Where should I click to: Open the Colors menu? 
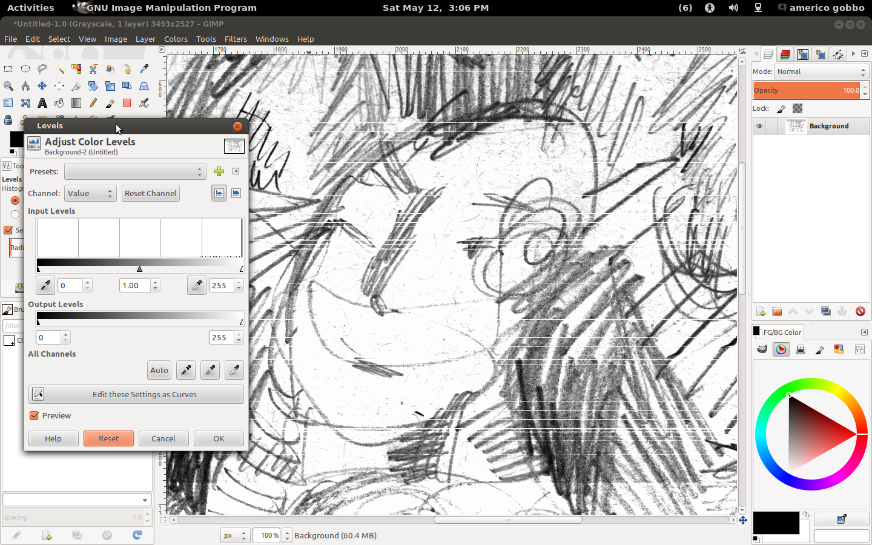pos(176,39)
